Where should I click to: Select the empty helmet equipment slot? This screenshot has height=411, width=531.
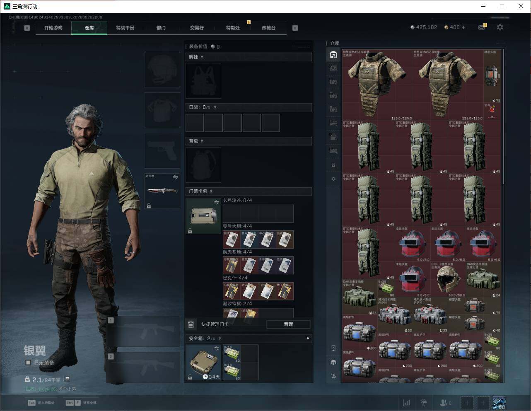click(162, 70)
